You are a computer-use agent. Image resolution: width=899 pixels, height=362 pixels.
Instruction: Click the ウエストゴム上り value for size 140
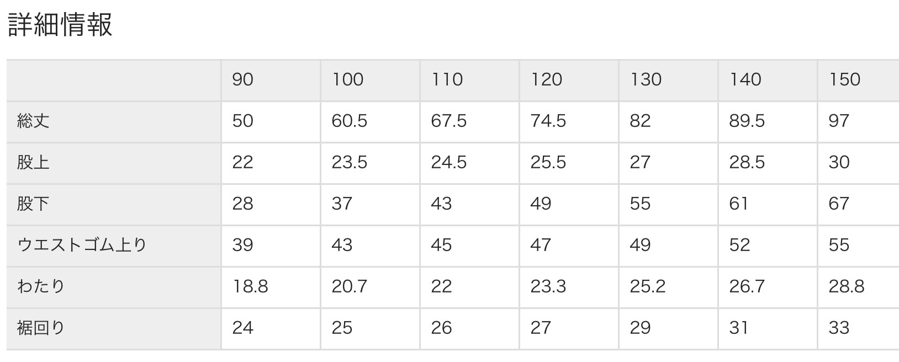(x=739, y=245)
